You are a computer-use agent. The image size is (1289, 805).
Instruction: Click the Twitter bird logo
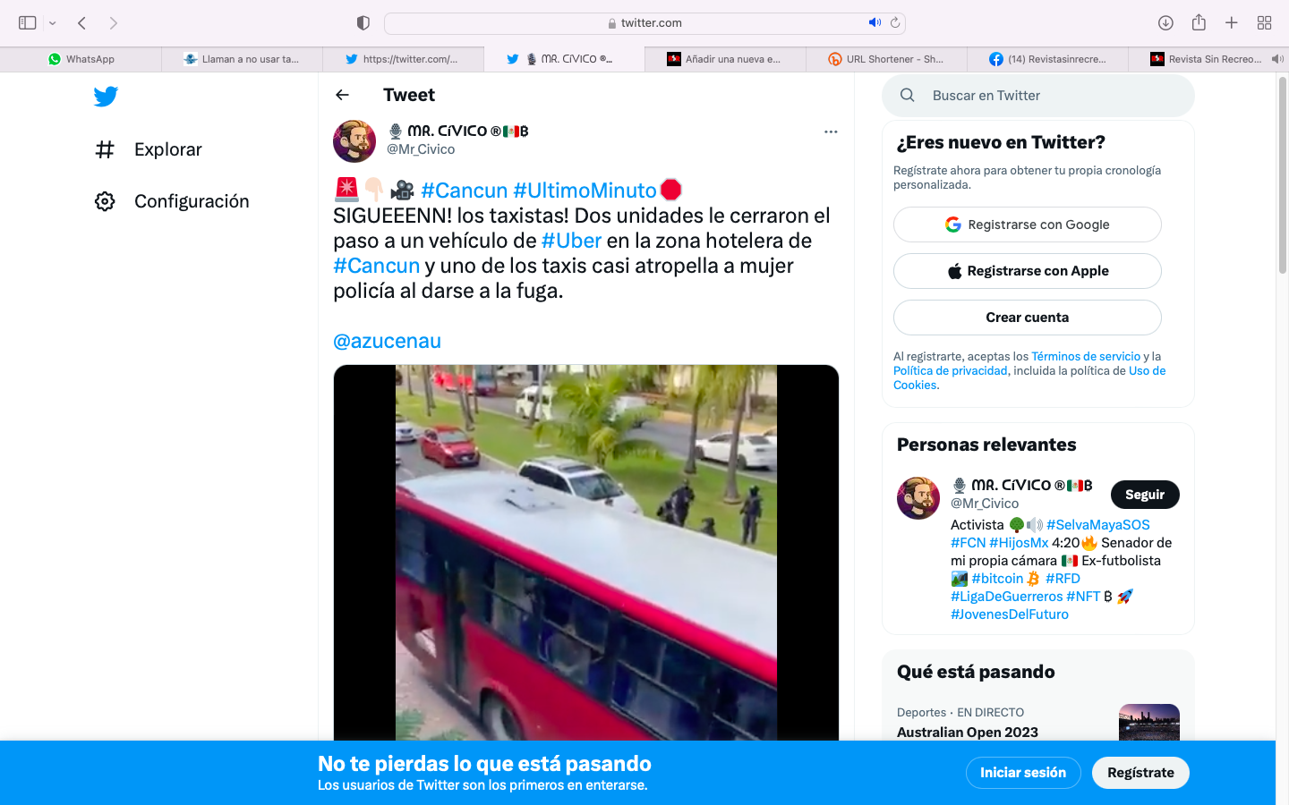point(106,96)
